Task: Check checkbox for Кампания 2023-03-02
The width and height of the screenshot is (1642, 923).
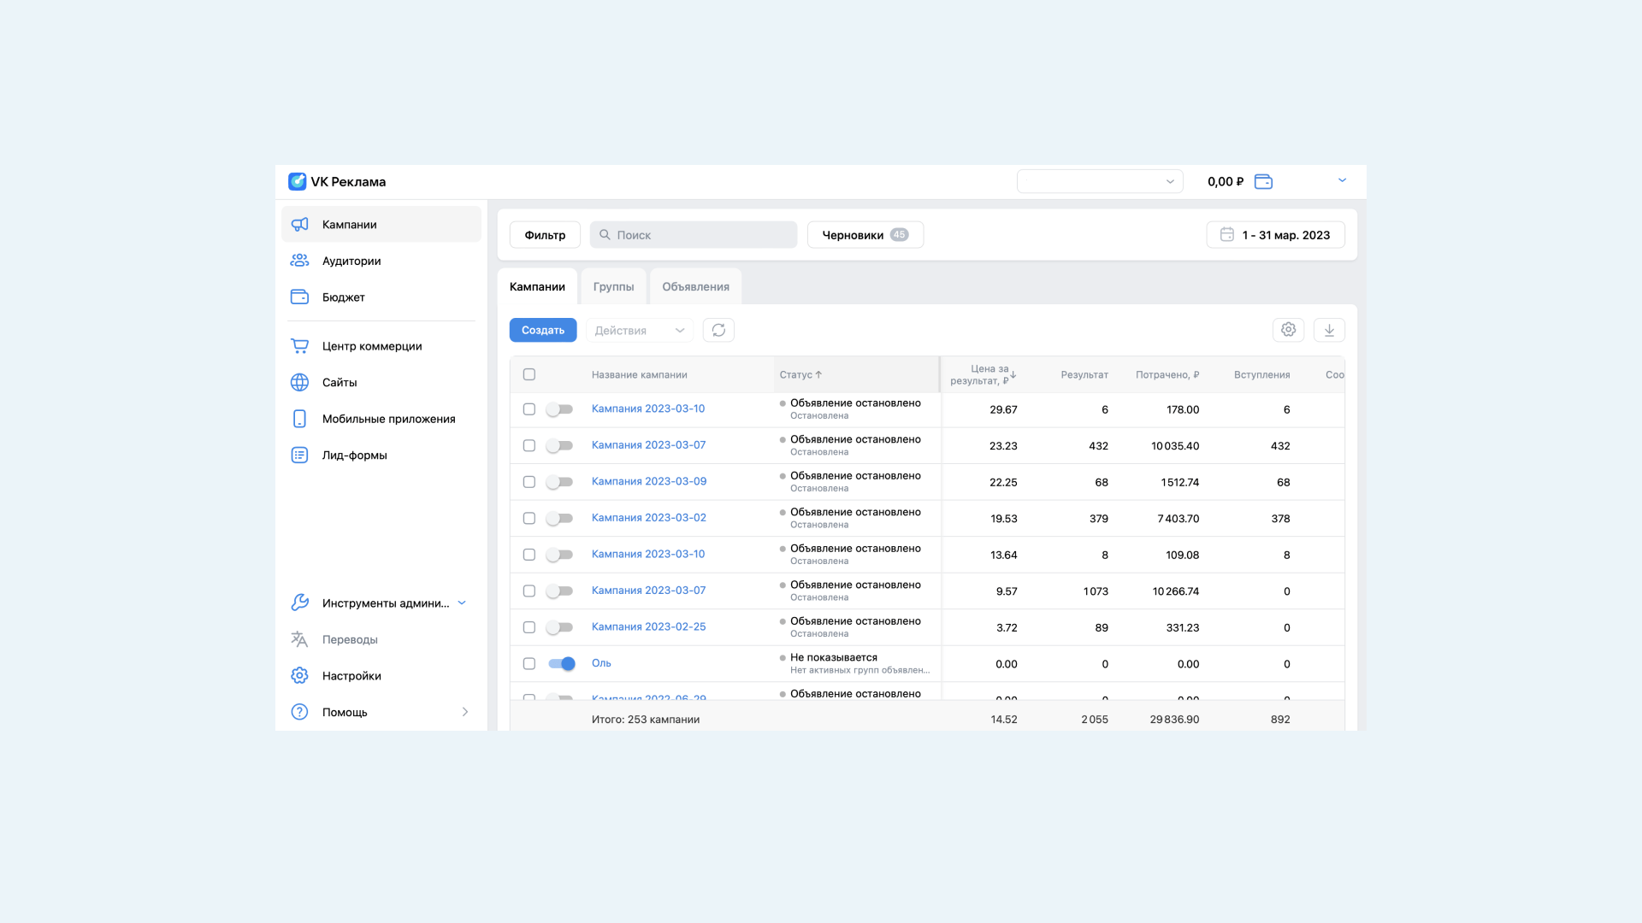Action: 529,518
